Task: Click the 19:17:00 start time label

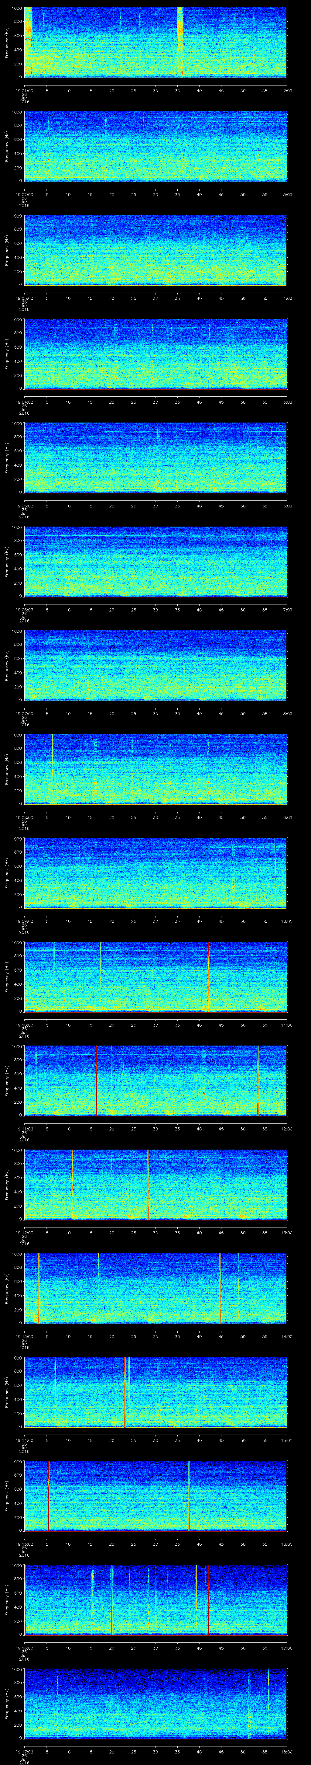Action: click(24, 1751)
